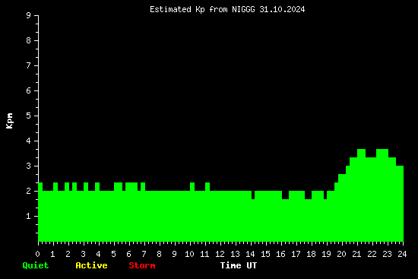Click the red 'Storm' legend label

[142, 265]
